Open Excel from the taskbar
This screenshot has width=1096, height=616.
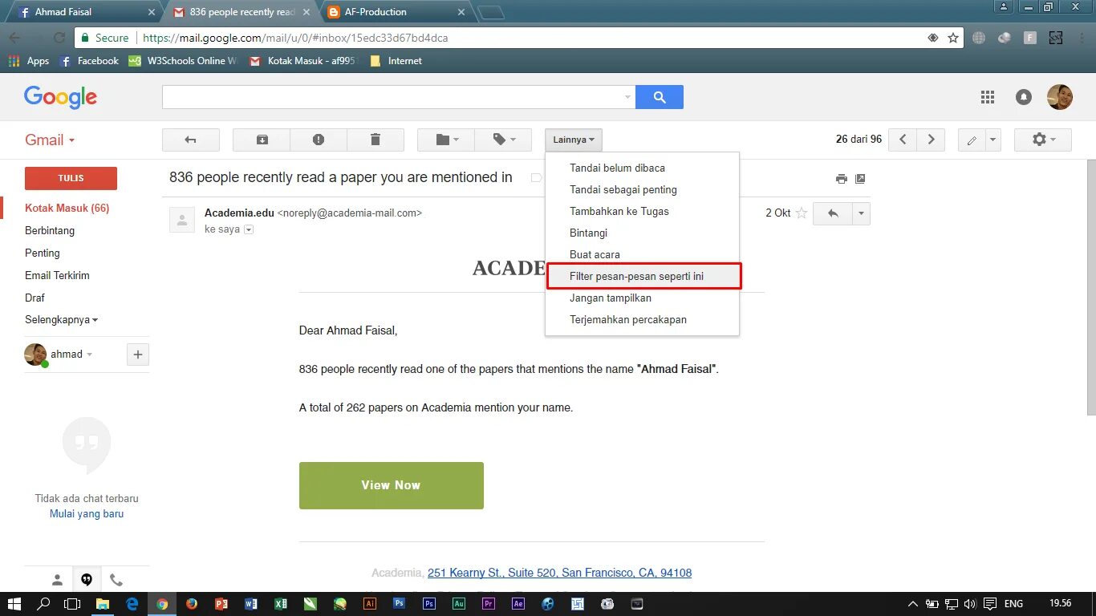(x=281, y=603)
